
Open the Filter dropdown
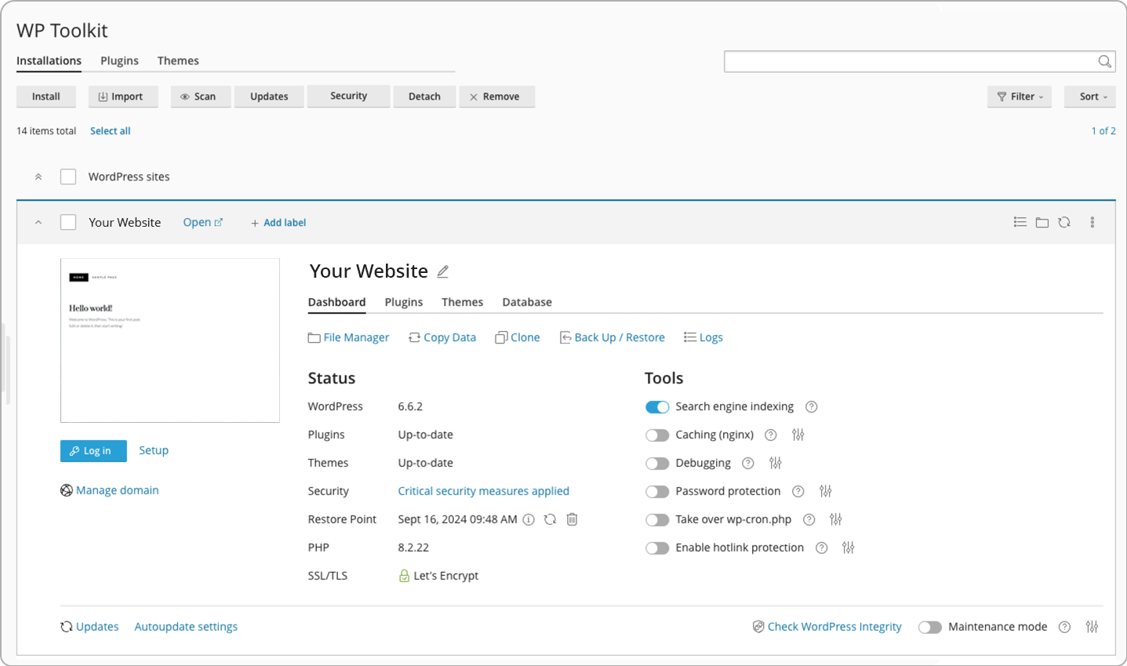[1020, 96]
